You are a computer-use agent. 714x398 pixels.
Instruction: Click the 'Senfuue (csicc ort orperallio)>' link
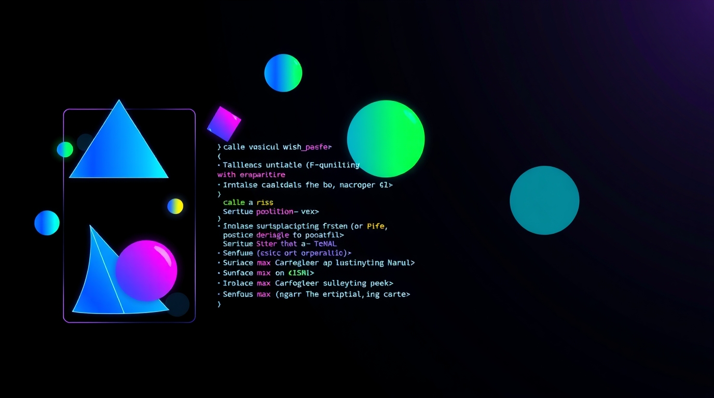(x=287, y=253)
